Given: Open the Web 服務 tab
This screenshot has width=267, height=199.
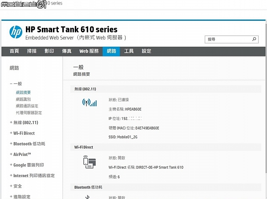Looking at the screenshot, I should pos(89,51).
